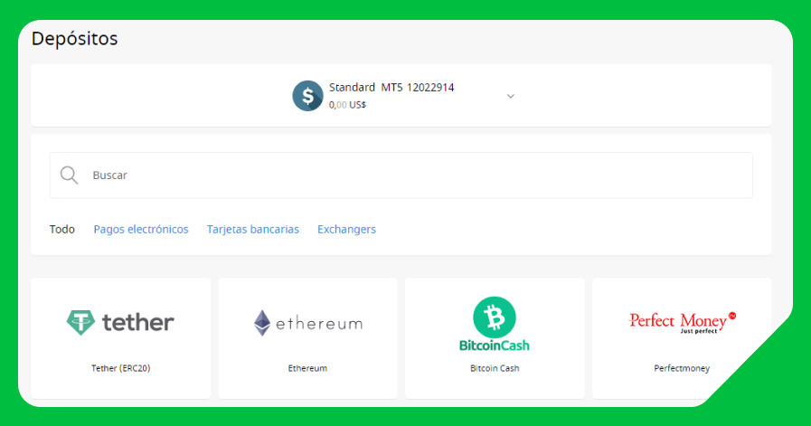Click the Tether logo
The width and height of the screenshot is (811, 426).
click(x=120, y=323)
